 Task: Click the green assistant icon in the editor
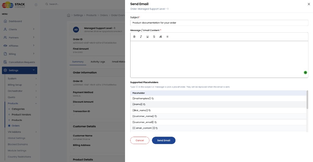point(305,72)
